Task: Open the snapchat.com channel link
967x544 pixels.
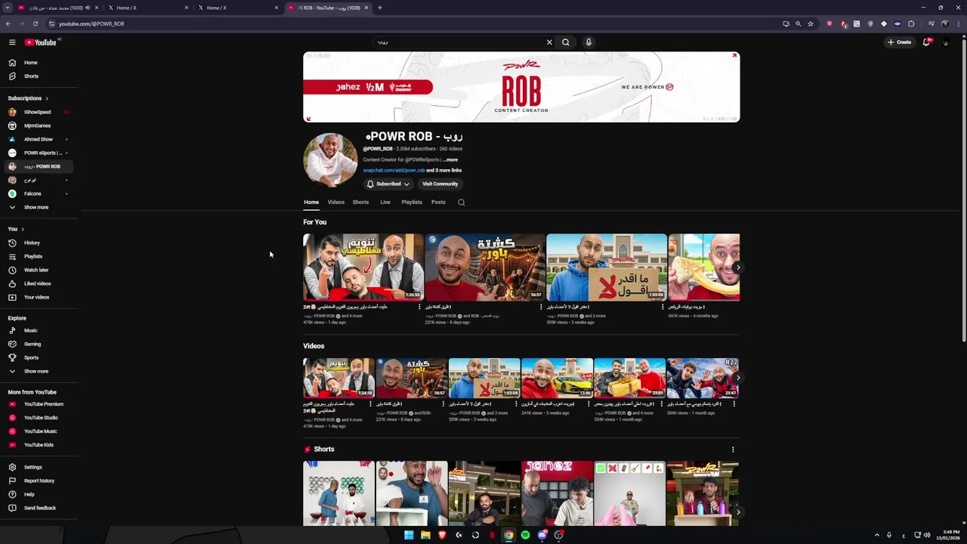Action: [394, 171]
